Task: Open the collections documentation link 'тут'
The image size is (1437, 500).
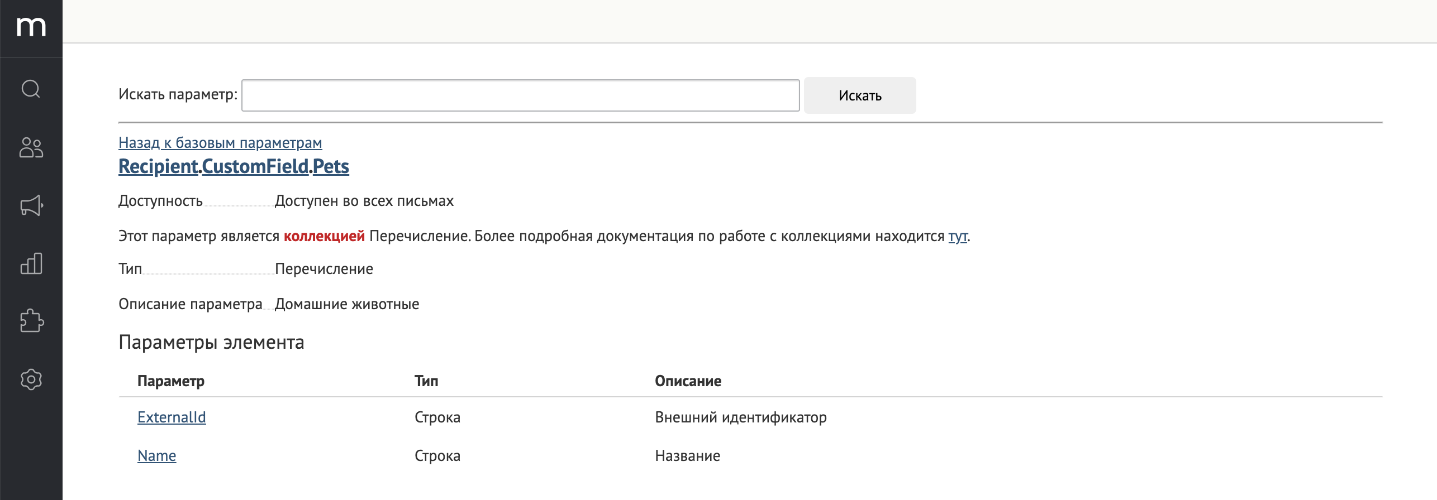Action: [958, 236]
